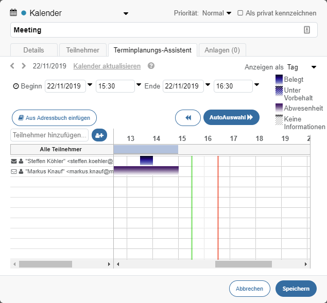This screenshot has height=303, width=327.
Task: Click the add participant icon button
Action: [x=99, y=135]
